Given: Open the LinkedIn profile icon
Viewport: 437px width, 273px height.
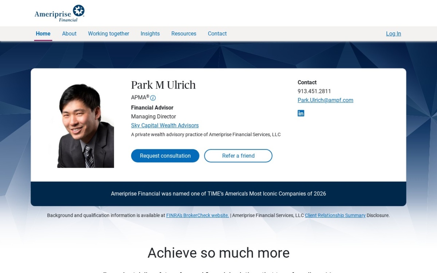Looking at the screenshot, I should click(x=301, y=113).
